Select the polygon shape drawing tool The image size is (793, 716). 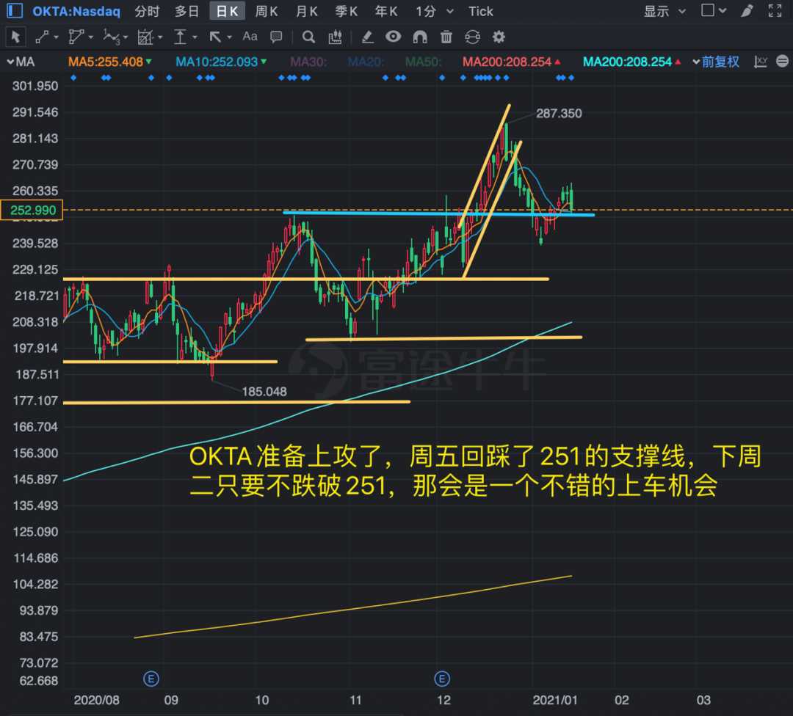click(76, 37)
